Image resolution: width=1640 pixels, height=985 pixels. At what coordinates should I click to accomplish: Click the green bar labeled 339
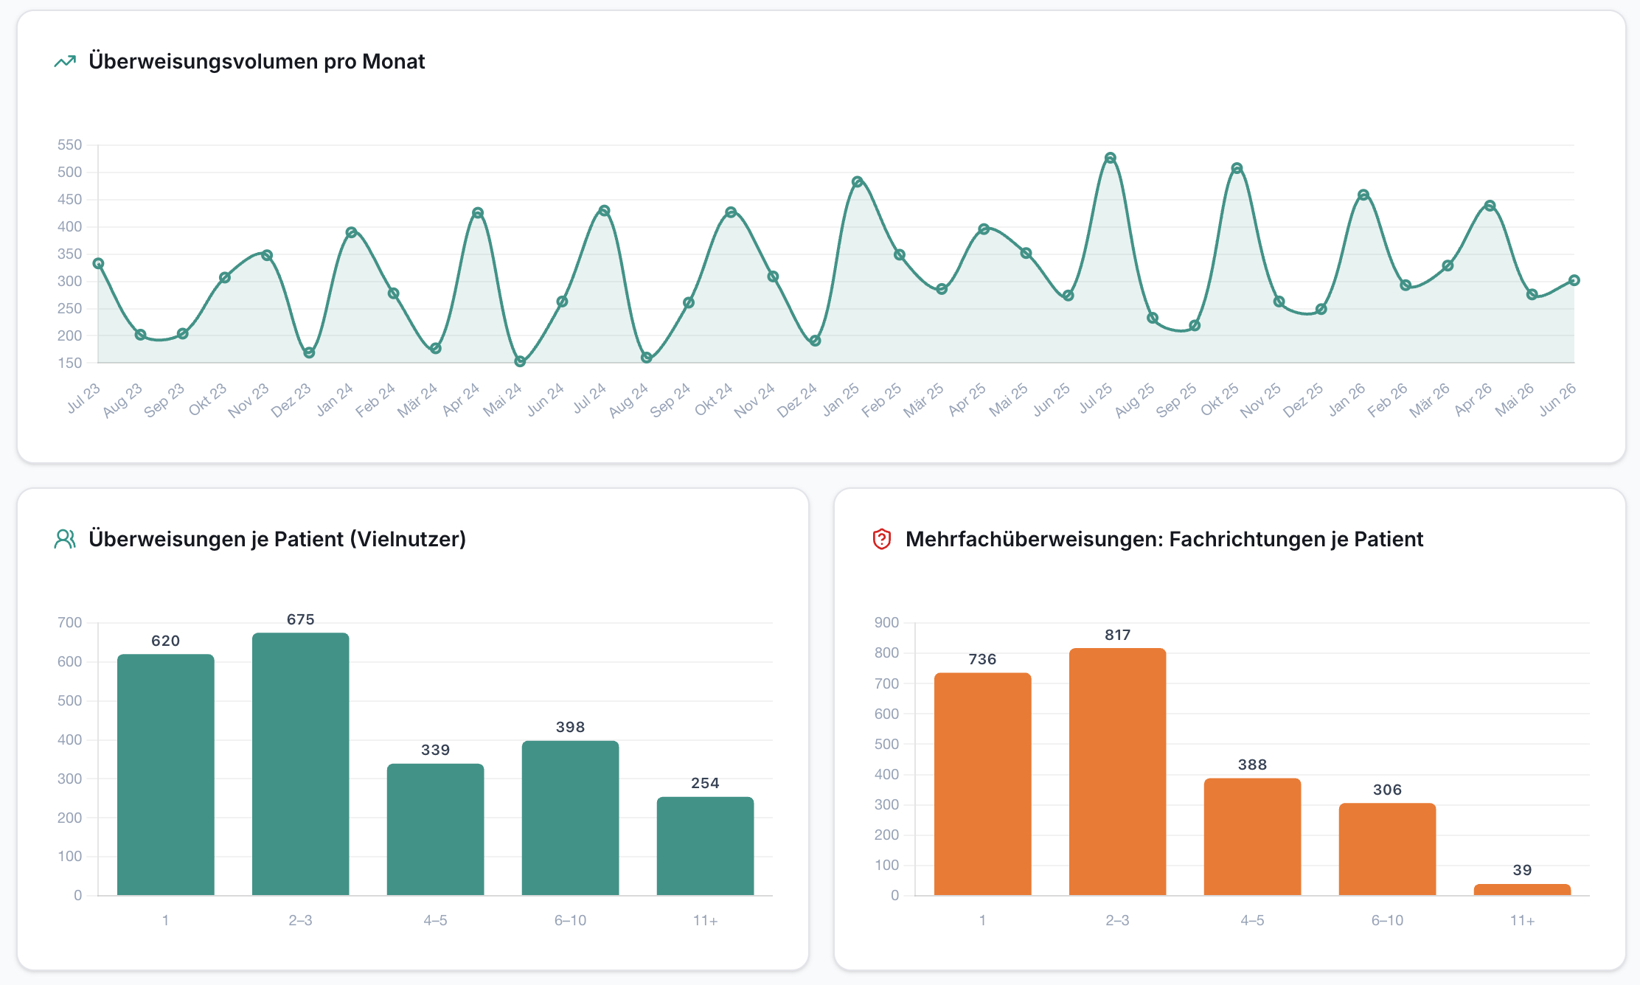(436, 829)
